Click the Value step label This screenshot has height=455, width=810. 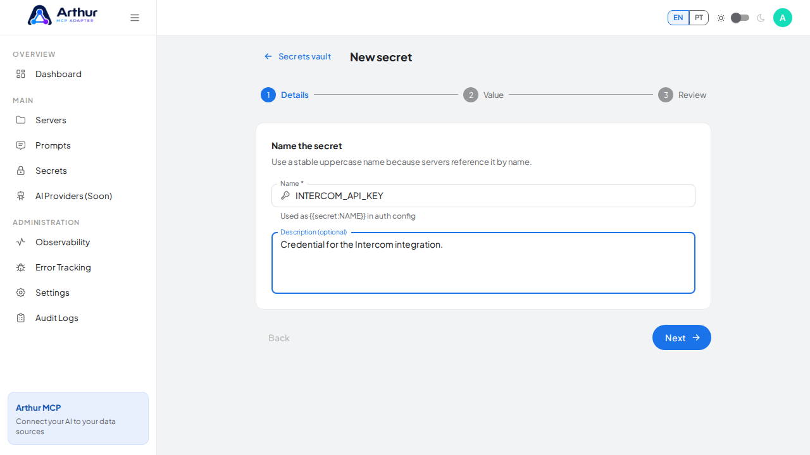(x=494, y=95)
